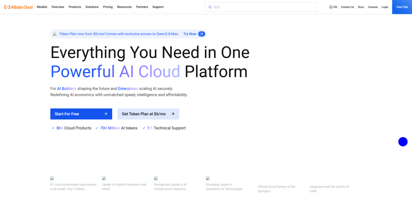The image size is (412, 201).
Task: Open the Console link
Action: 373,7
